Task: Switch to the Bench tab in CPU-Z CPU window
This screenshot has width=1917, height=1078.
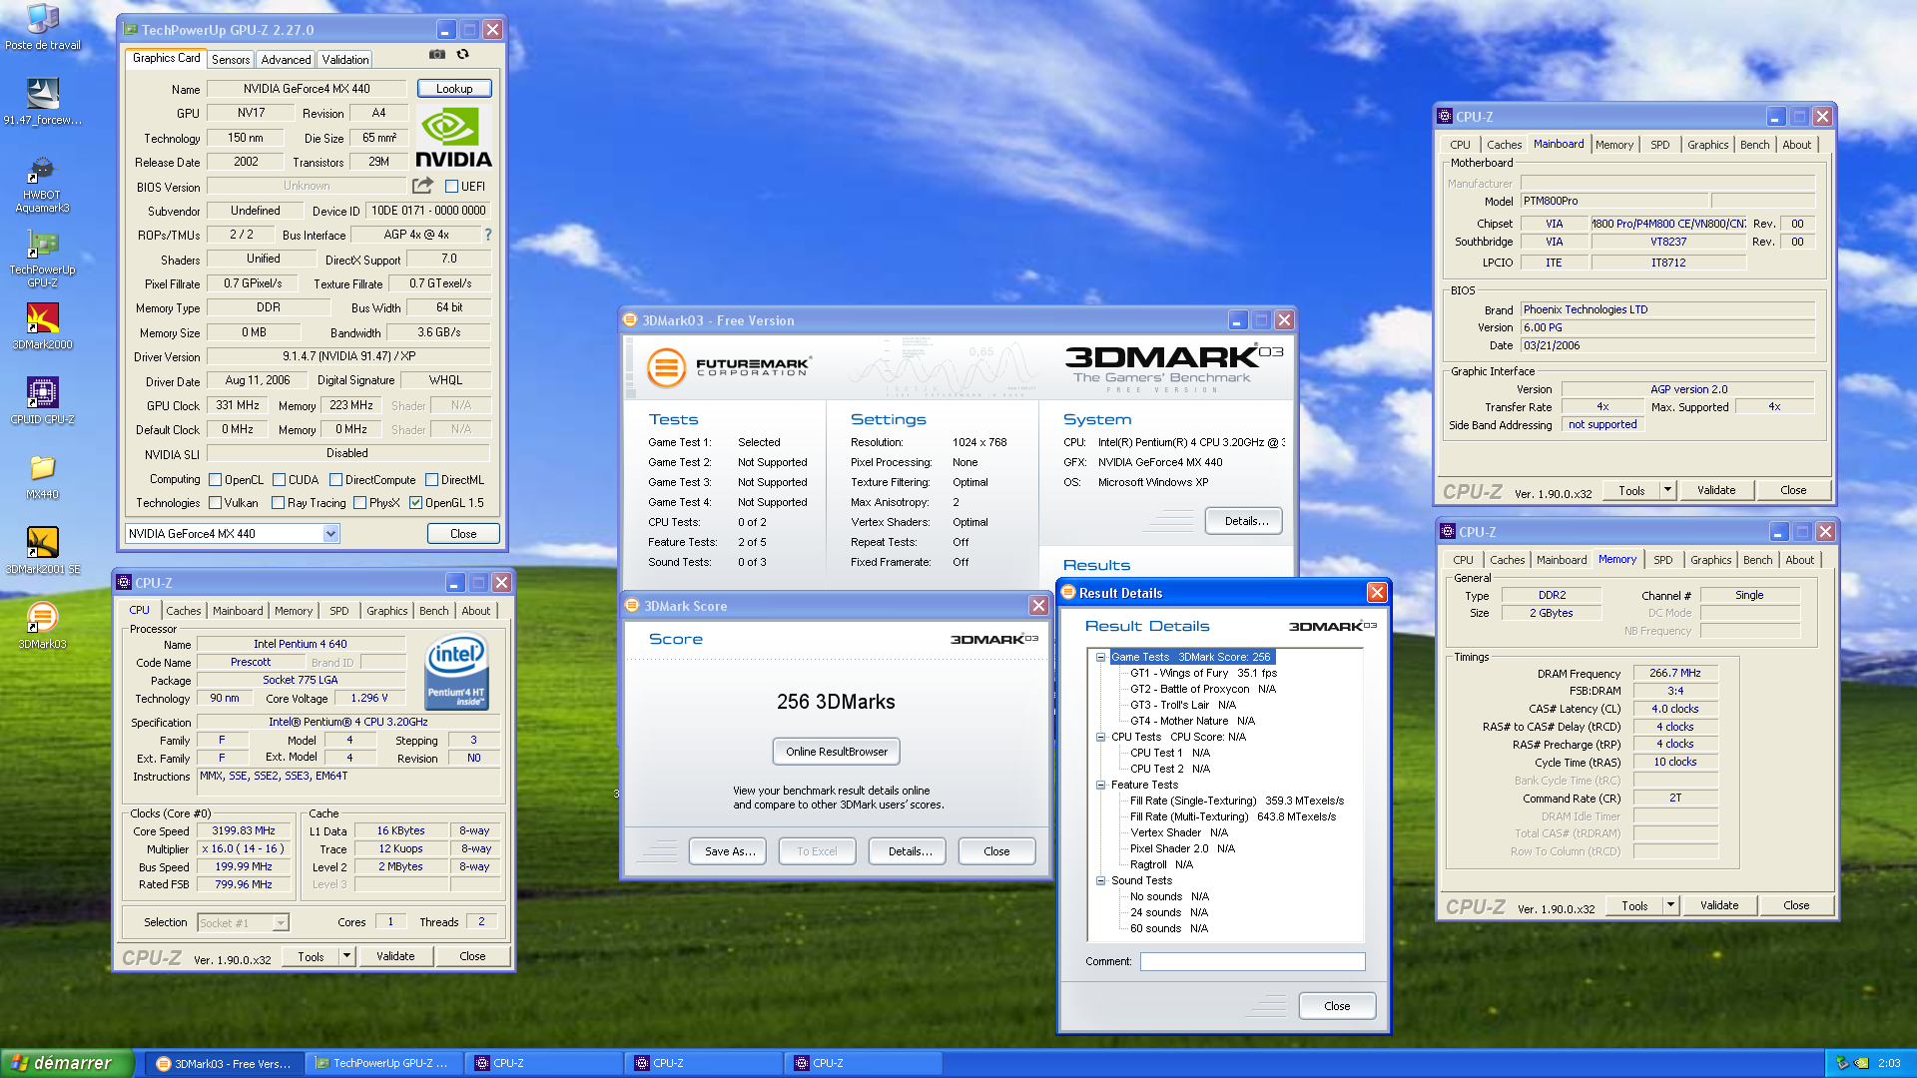Action: pos(433,611)
